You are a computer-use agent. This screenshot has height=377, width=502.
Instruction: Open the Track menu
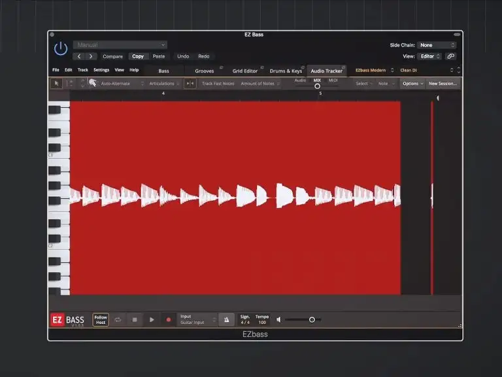(82, 70)
